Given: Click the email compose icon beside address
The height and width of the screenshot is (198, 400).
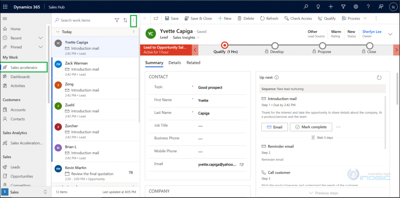Looking at the screenshot, I should click(242, 164).
